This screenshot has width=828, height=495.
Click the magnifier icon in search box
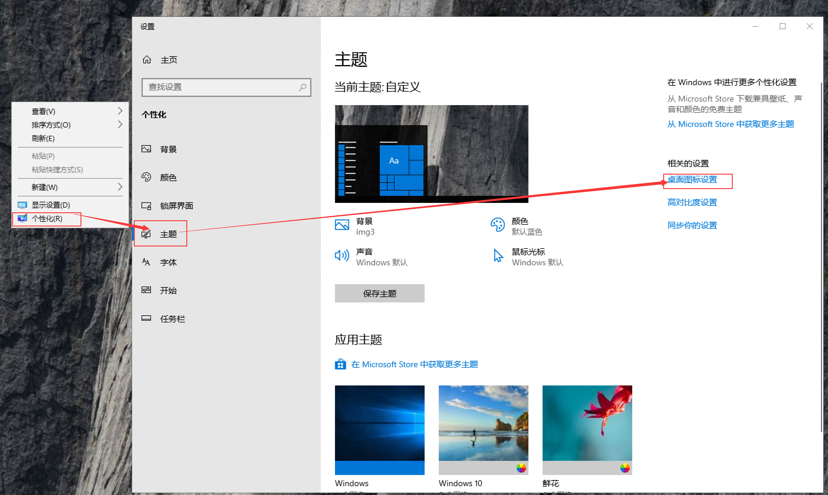coord(302,87)
